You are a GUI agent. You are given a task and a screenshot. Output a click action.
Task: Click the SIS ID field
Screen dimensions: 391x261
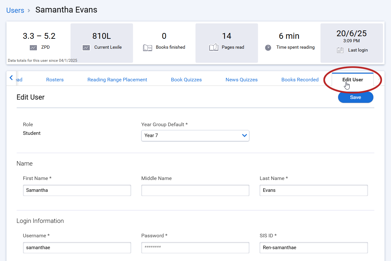(314, 248)
